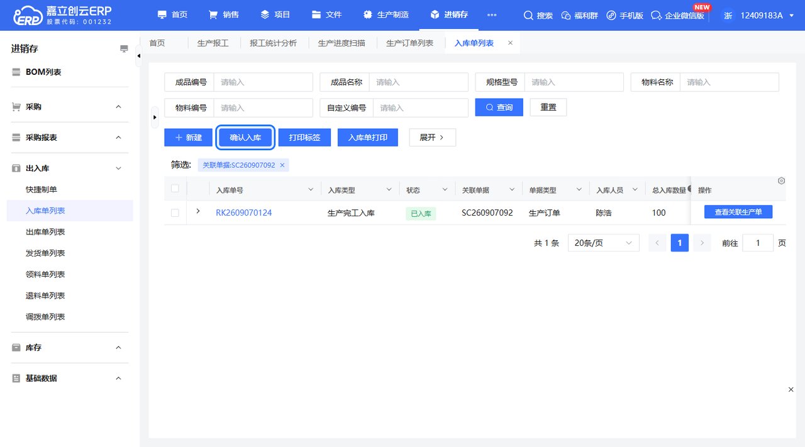
Task: Open 福利群 in the top bar
Action: tap(579, 15)
